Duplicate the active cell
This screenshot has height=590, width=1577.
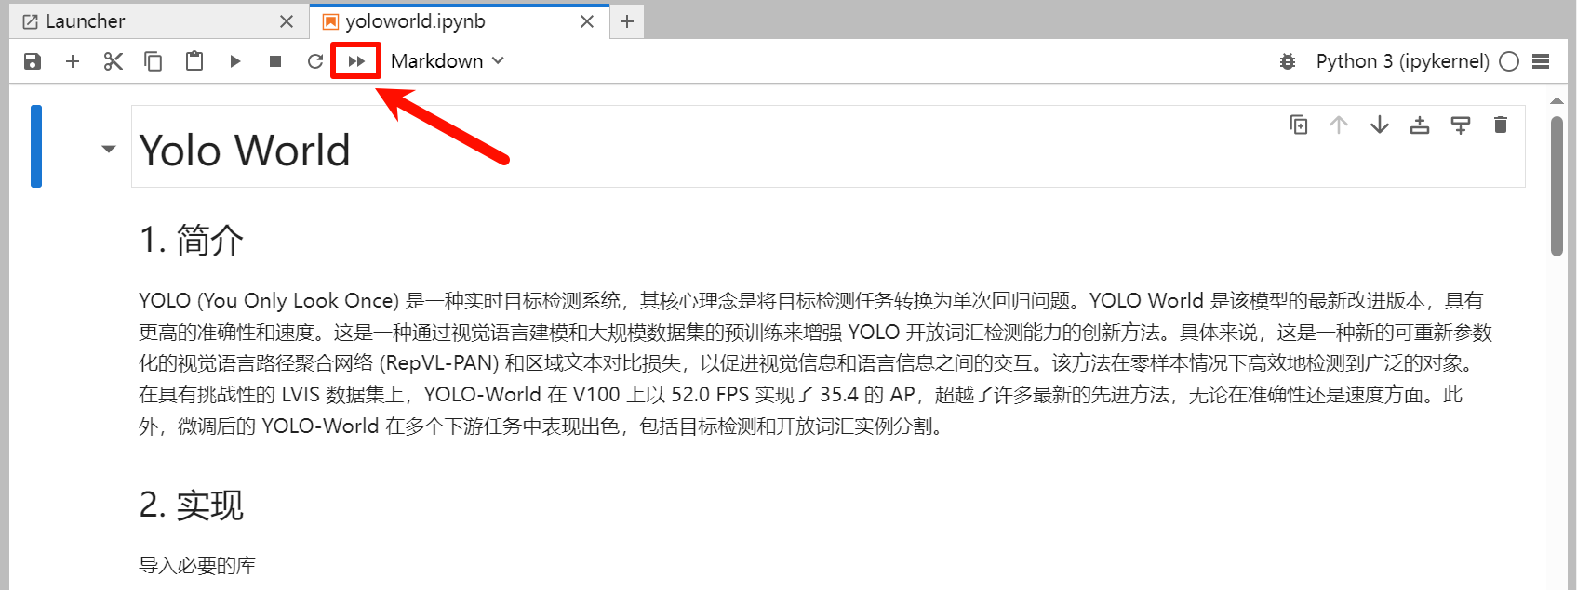[1299, 125]
